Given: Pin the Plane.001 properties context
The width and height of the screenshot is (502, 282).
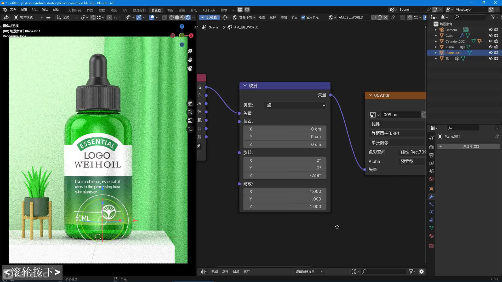Looking at the screenshot, I should click(x=497, y=136).
